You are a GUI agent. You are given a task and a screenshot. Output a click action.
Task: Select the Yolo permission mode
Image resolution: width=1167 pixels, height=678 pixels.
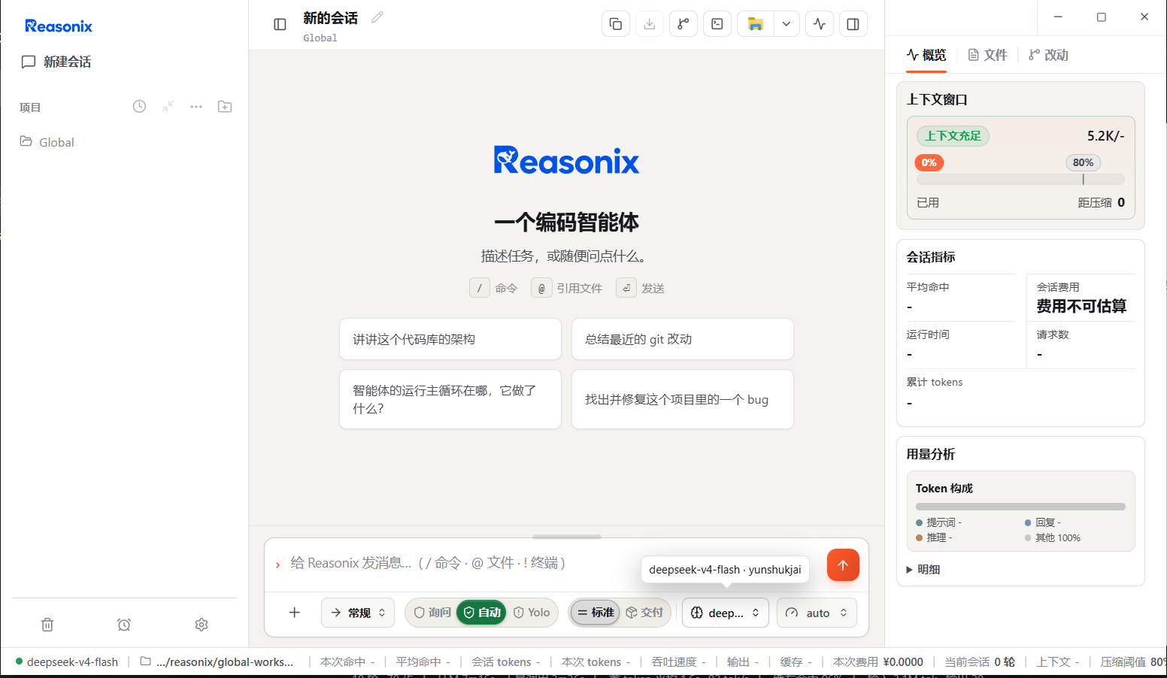pos(532,613)
